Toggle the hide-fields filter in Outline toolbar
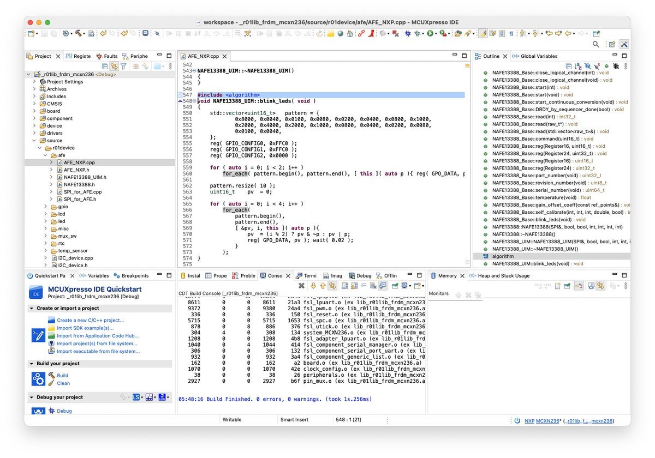The height and width of the screenshot is (458, 655). click(587, 67)
